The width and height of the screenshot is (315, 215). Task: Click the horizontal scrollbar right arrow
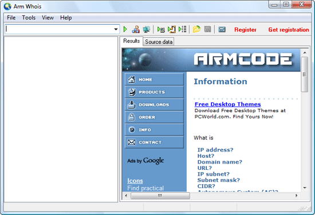pos(297,196)
